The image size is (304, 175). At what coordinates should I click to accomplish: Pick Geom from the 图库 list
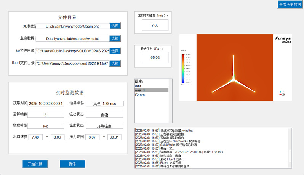click(140, 95)
